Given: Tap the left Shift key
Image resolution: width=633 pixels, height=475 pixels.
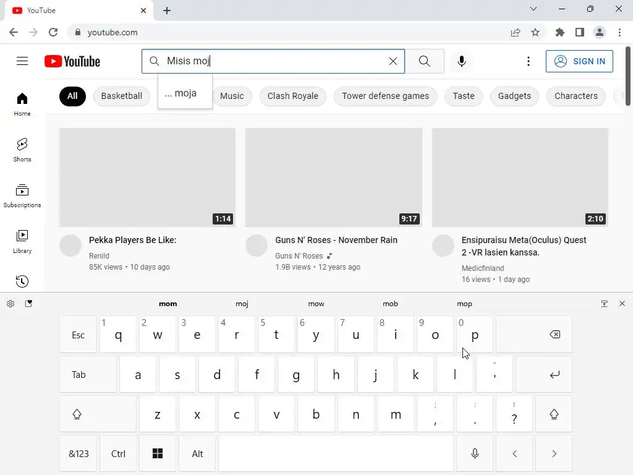Looking at the screenshot, I should [x=98, y=414].
